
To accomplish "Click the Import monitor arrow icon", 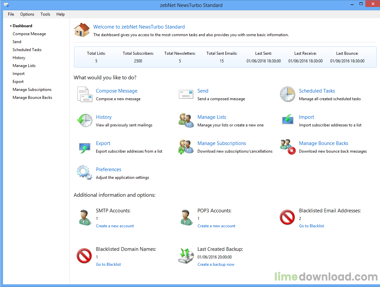I will [287, 120].
